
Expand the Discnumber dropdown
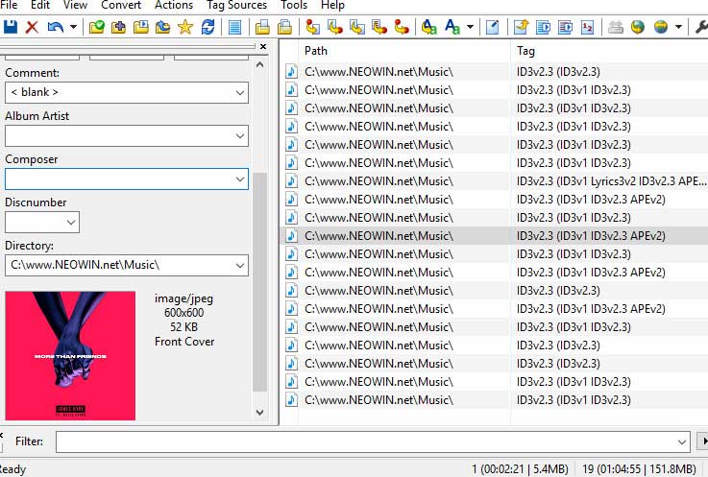pyautogui.click(x=70, y=222)
